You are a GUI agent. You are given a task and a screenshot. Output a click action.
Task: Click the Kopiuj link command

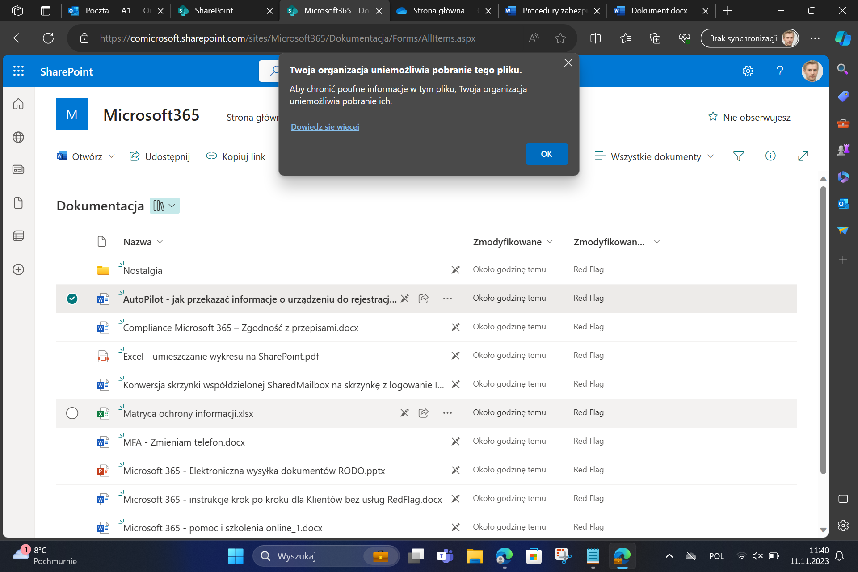tap(236, 156)
